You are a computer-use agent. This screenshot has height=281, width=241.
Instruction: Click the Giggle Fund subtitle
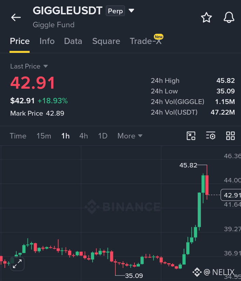coord(53,25)
